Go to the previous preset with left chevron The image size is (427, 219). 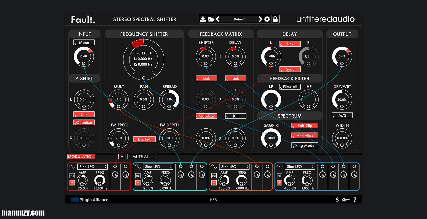point(217,19)
